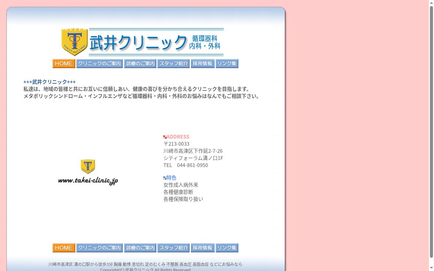Open リンク集 in the bottom navigation
Screen dimensions: 434x271
[227, 248]
